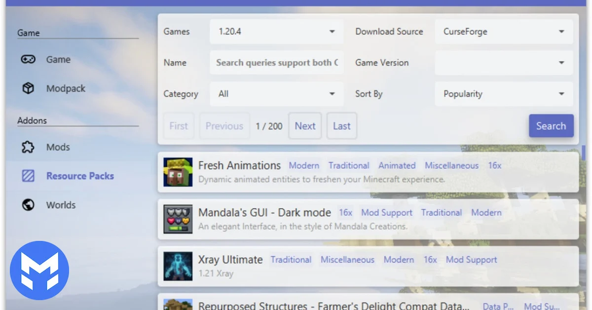Image resolution: width=592 pixels, height=310 pixels.
Task: Open the Xray Ultimate title
Action: tap(230, 260)
